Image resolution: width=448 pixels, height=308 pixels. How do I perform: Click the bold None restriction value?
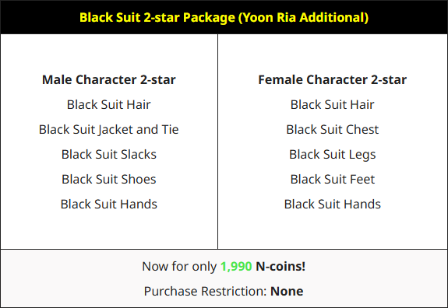point(287,291)
